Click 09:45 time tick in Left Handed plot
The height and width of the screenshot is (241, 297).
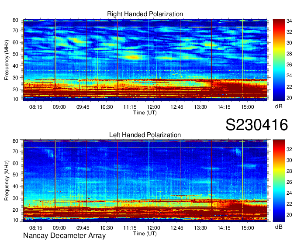tap(83, 228)
